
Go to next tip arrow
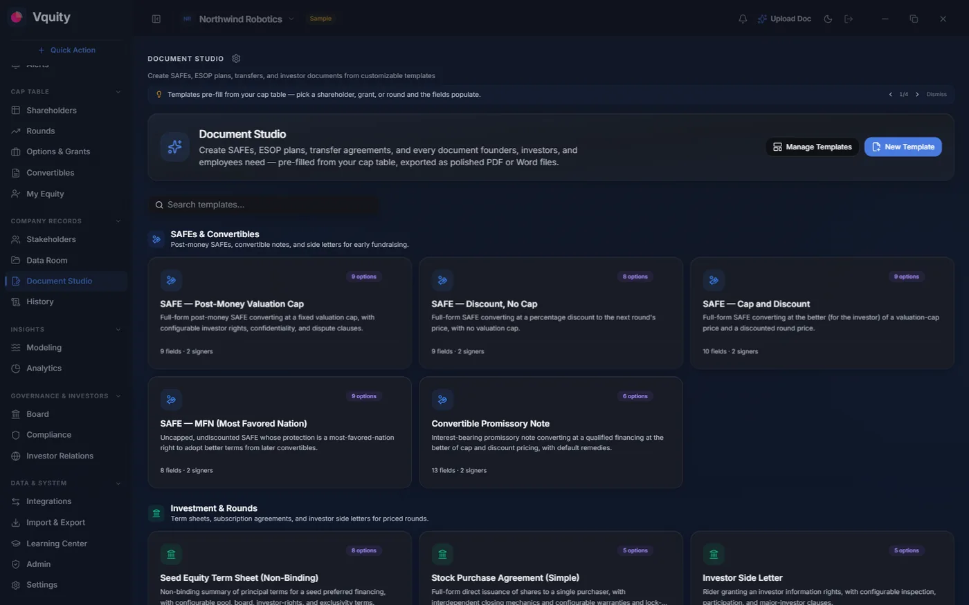point(917,95)
